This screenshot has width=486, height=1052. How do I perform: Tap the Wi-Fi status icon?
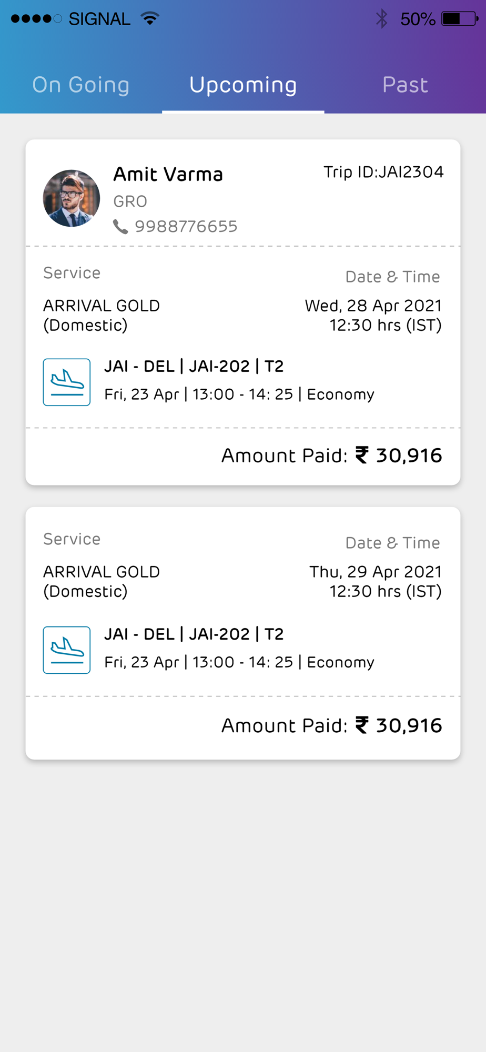pos(150,19)
